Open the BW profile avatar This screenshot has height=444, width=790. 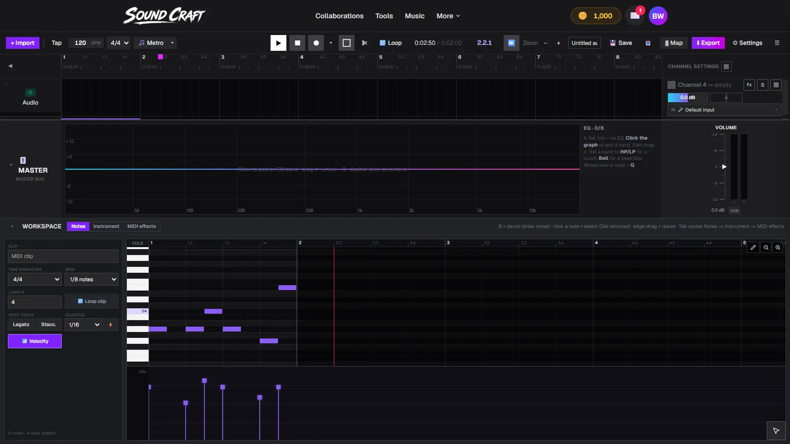[658, 16]
